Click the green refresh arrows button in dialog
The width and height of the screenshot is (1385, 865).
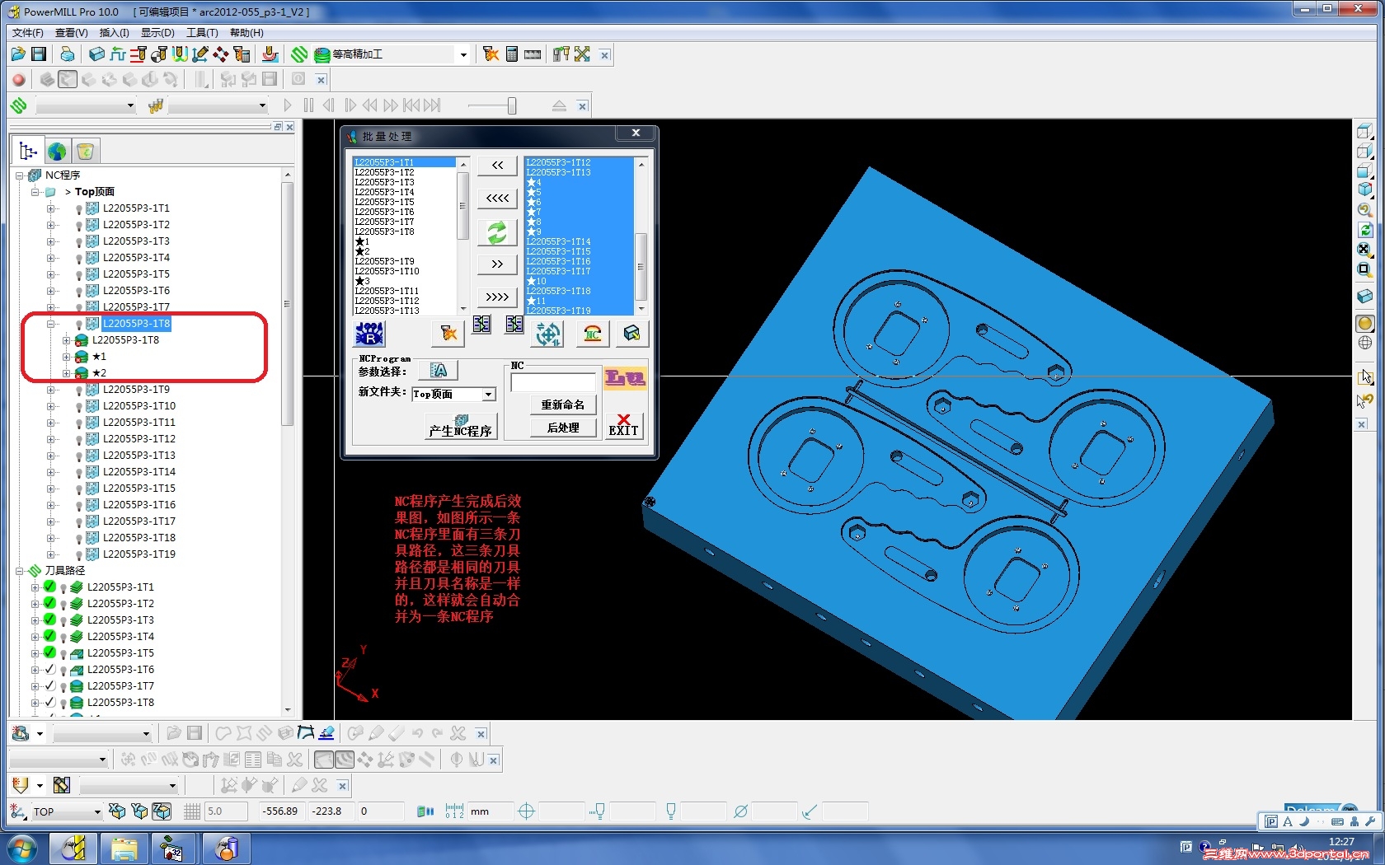(497, 232)
